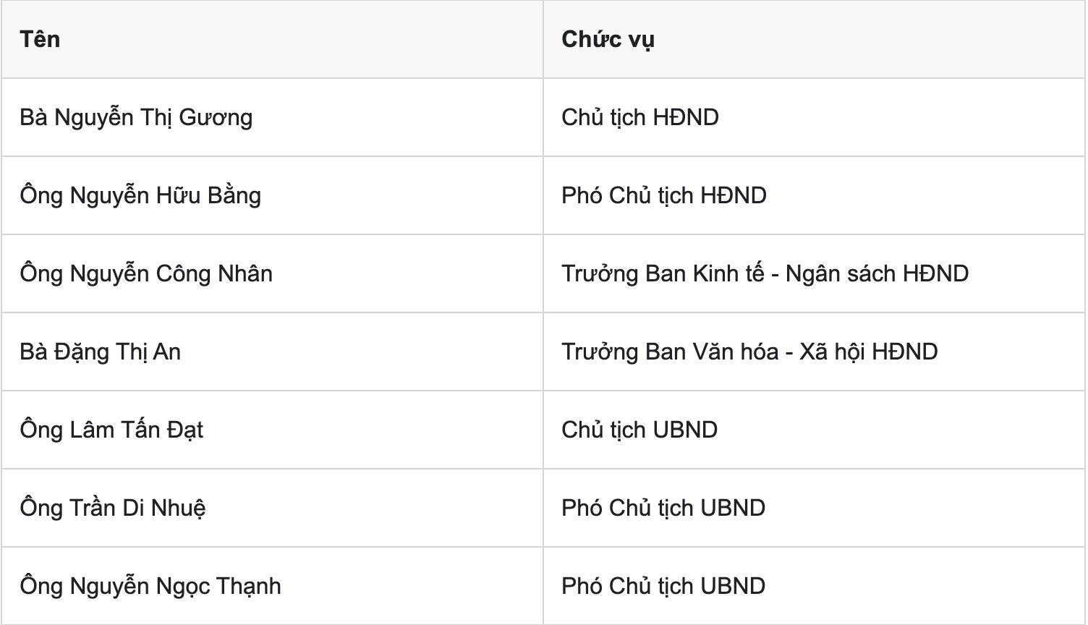Image resolution: width=1088 pixels, height=625 pixels.
Task: Click the word "HĐND" in Văn hóa row
Action: click(904, 352)
